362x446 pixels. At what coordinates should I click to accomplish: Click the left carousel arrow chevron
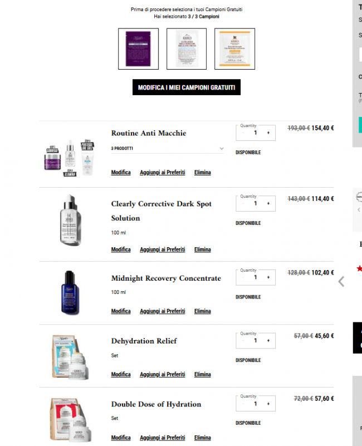coord(341,282)
